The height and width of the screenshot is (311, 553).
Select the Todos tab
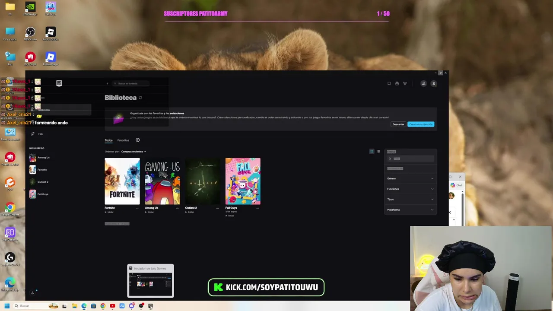108,140
